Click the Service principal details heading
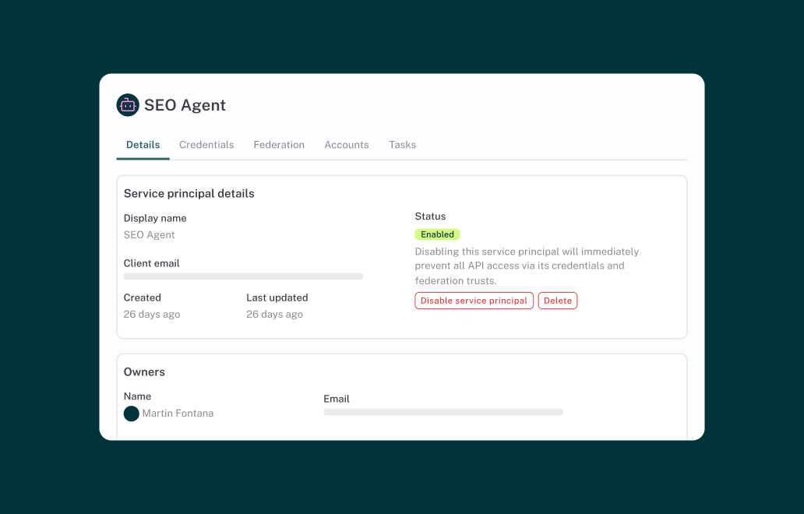804x514 pixels. pyautogui.click(x=189, y=194)
